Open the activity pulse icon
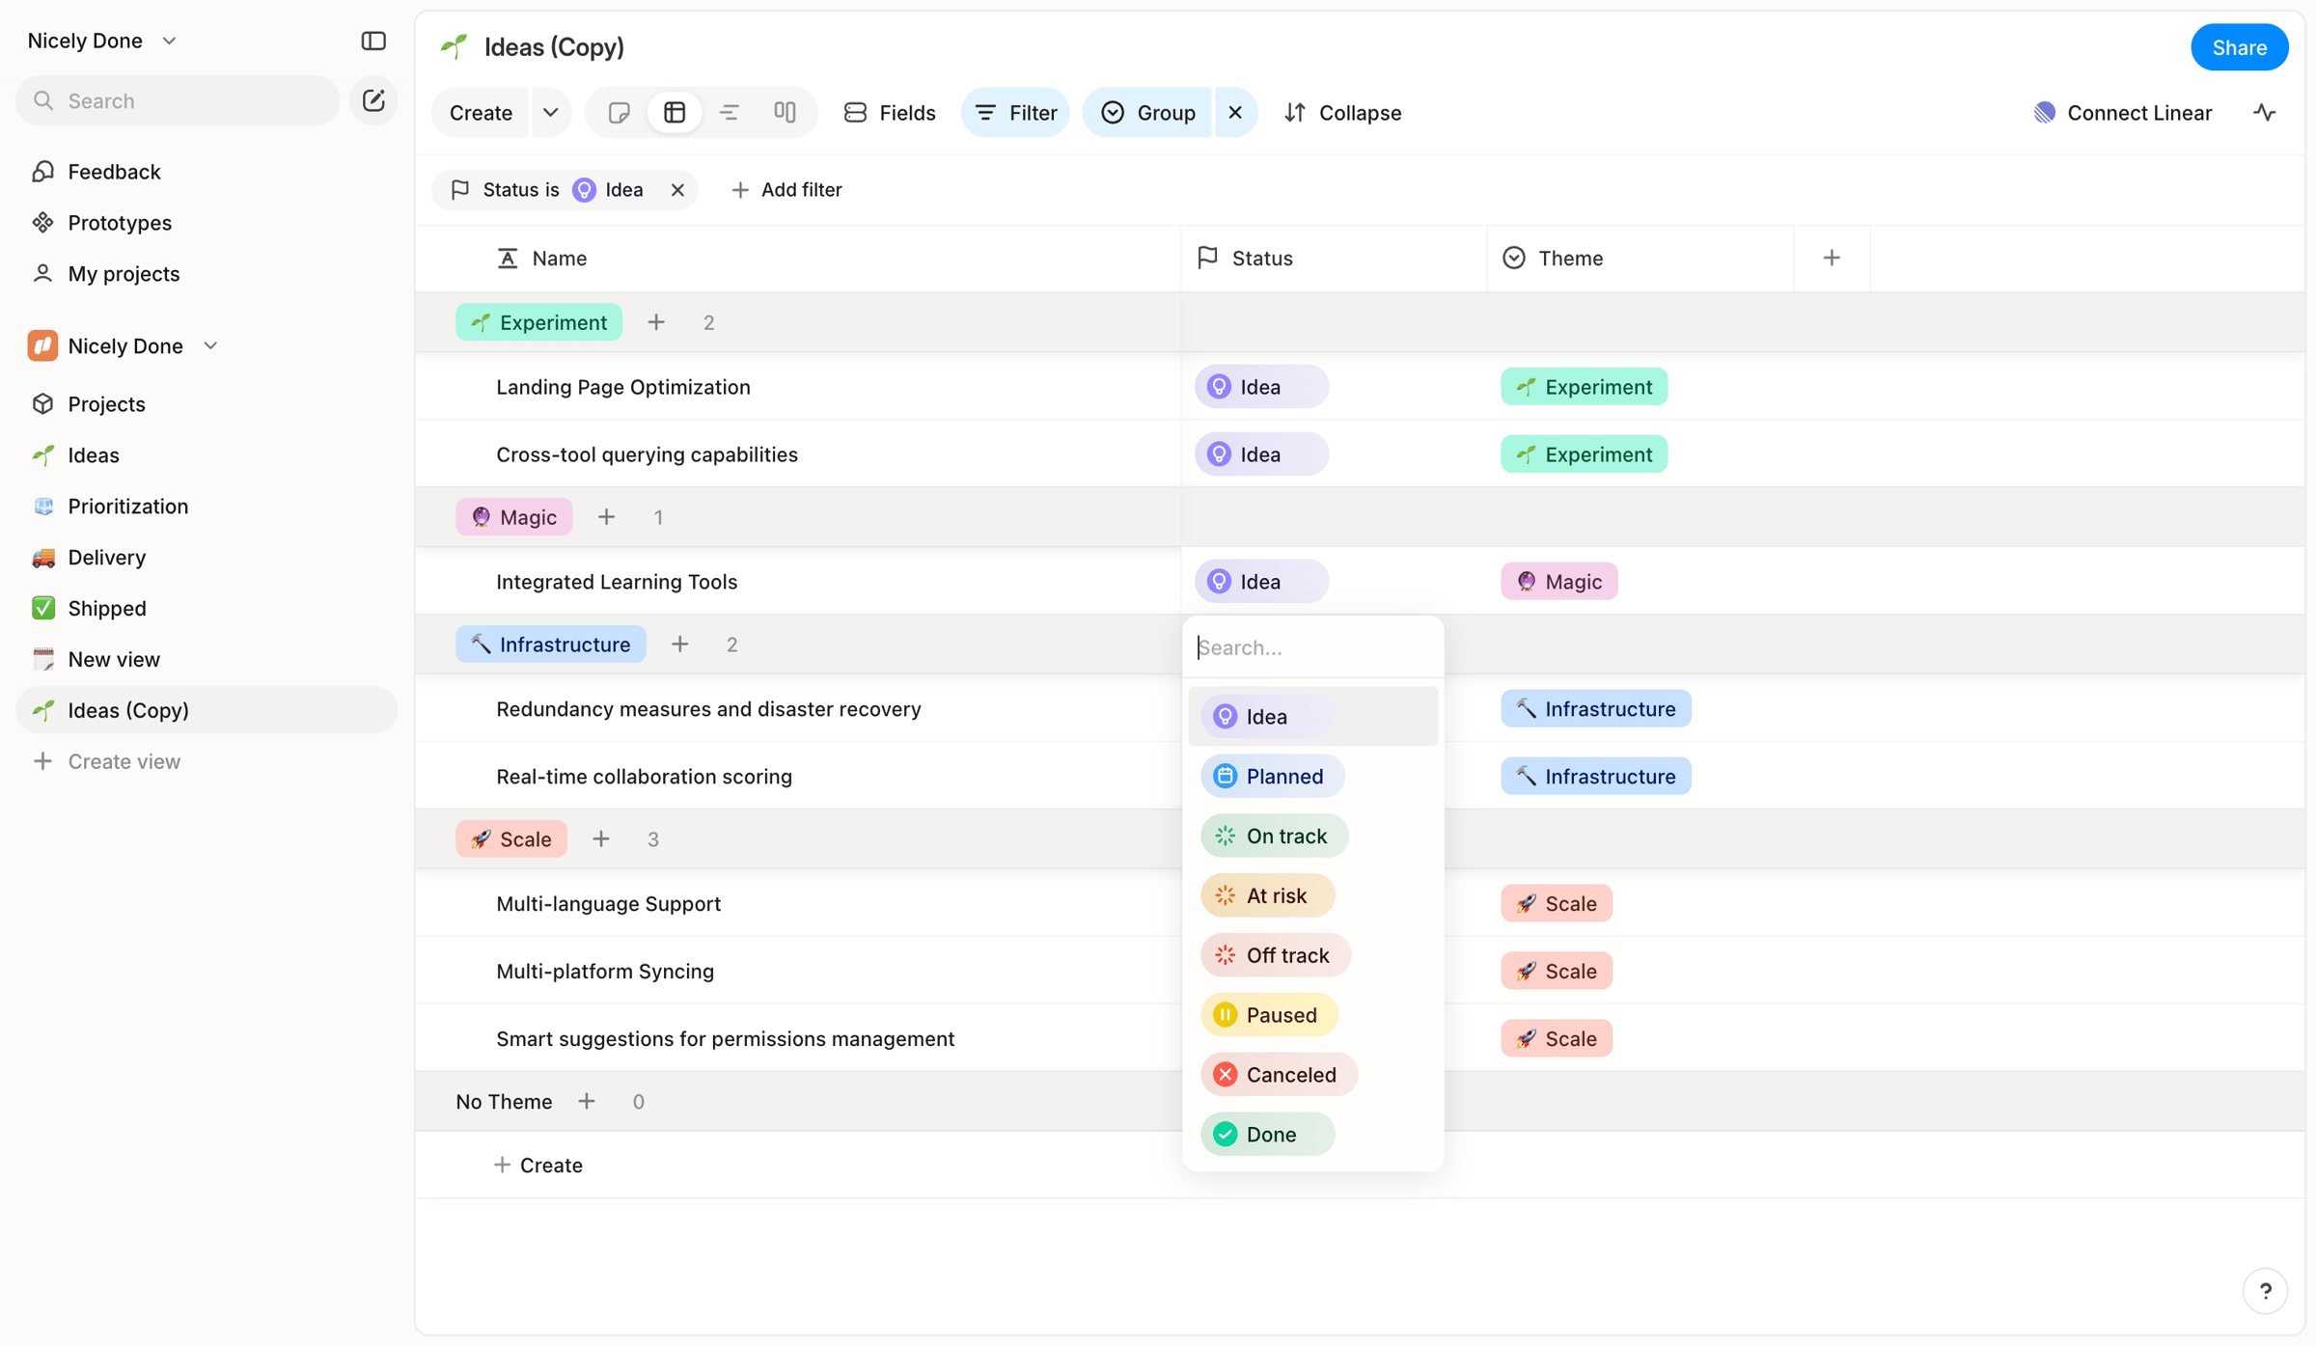 (2265, 113)
